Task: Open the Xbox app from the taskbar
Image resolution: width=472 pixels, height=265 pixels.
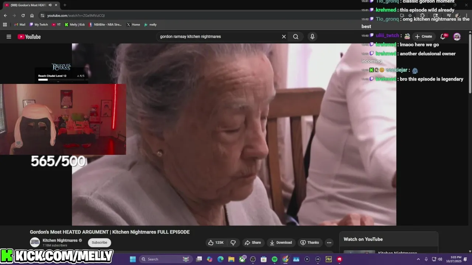Action: pos(242,259)
